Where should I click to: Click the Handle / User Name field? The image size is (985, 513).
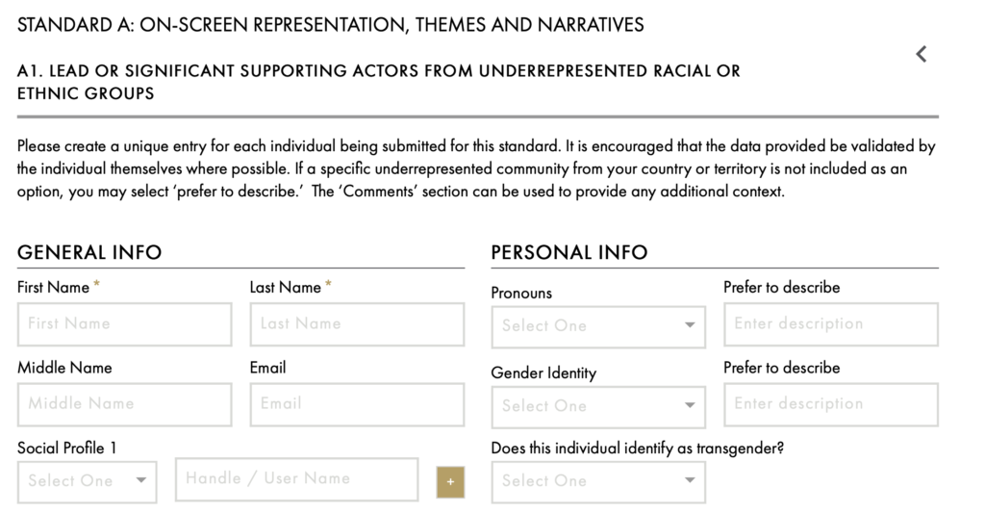click(296, 479)
